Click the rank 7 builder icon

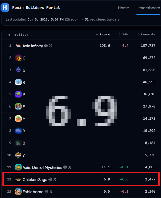pyautogui.click(x=18, y=119)
